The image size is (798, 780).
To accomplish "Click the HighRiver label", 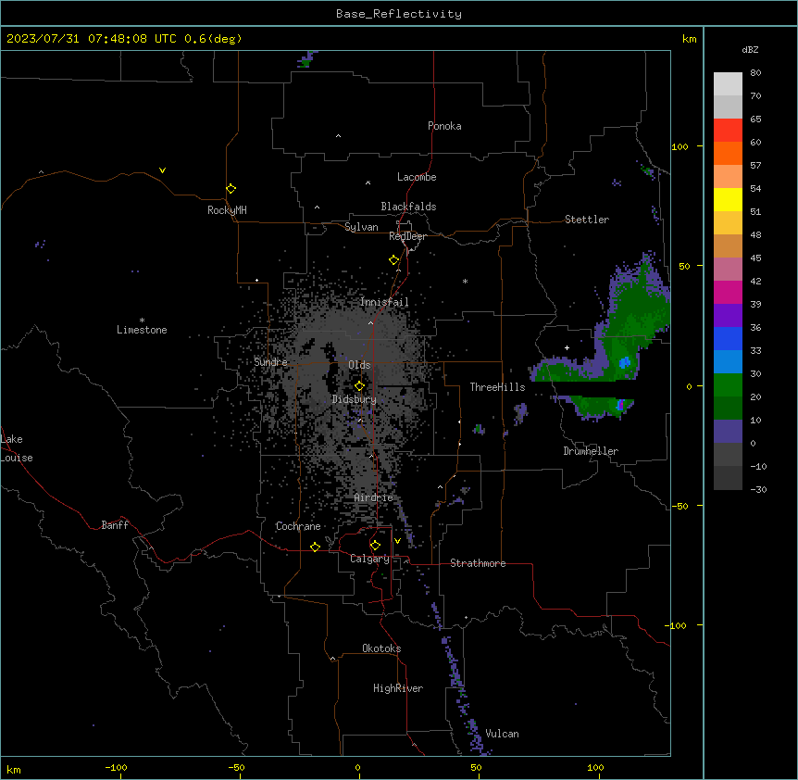I will click(398, 688).
